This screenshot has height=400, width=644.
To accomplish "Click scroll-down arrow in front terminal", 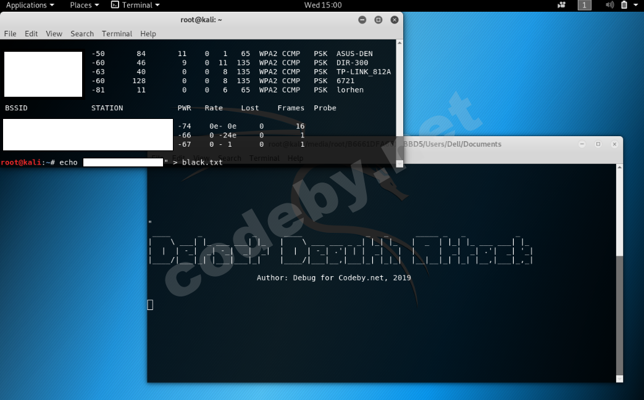I will click(399, 163).
